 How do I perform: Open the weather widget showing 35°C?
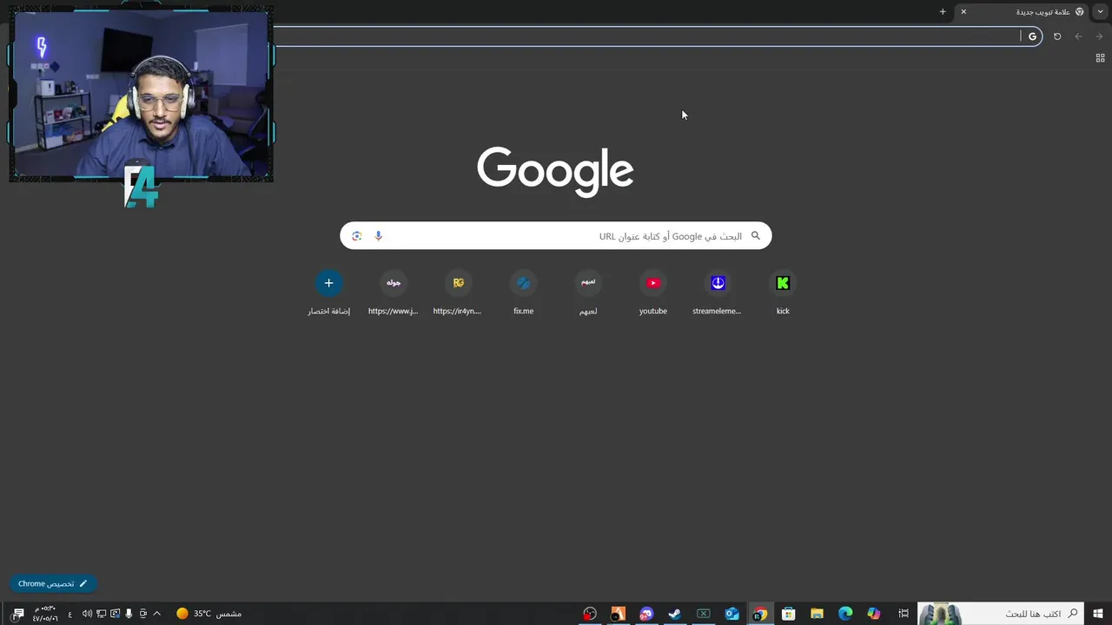pos(208,614)
